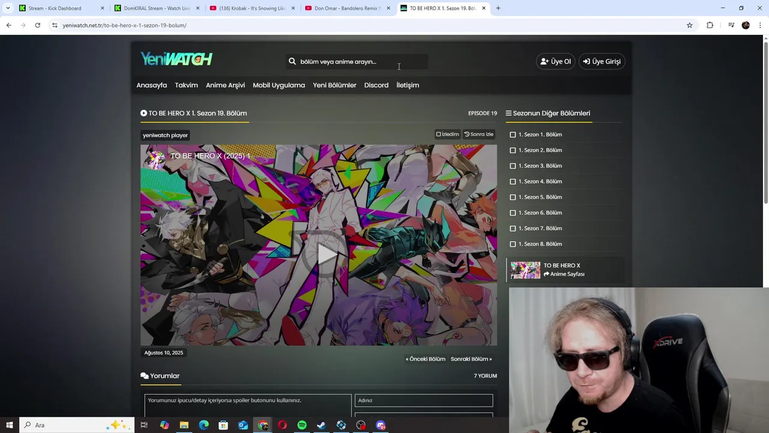Screen dimensions: 769x433
Task: Check the box for 1. Sezon 1. Bölüm
Action: (x=512, y=135)
